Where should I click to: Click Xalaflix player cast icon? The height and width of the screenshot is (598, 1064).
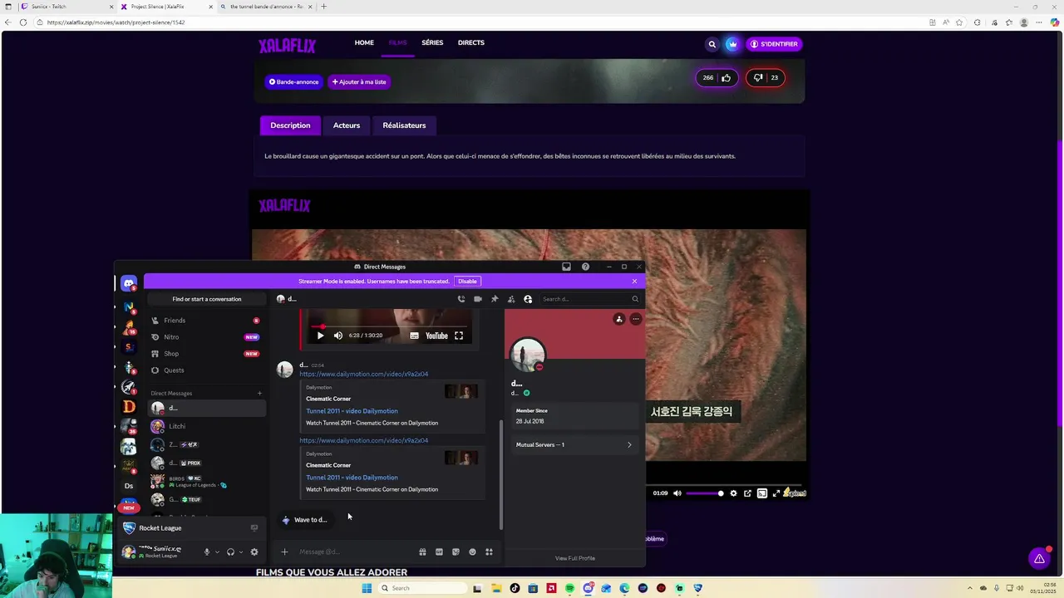[x=761, y=493]
